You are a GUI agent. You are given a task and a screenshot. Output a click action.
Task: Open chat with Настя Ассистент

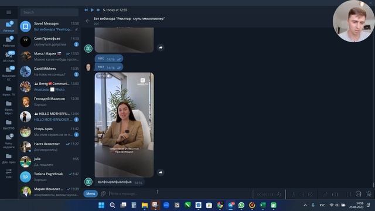pyautogui.click(x=49, y=147)
